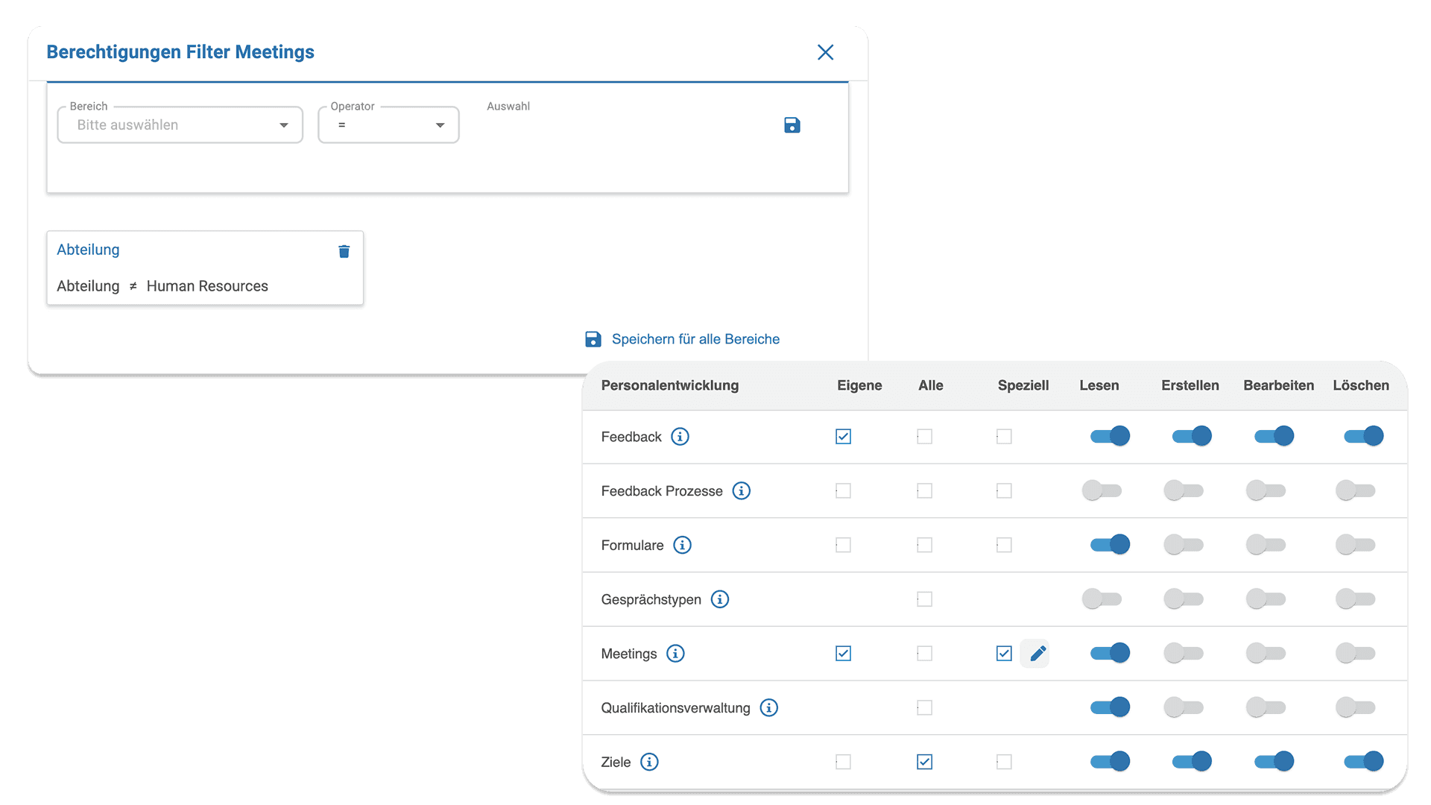Check Speziell checkbox for Feedback
The height and width of the screenshot is (805, 1431).
[x=1004, y=437]
